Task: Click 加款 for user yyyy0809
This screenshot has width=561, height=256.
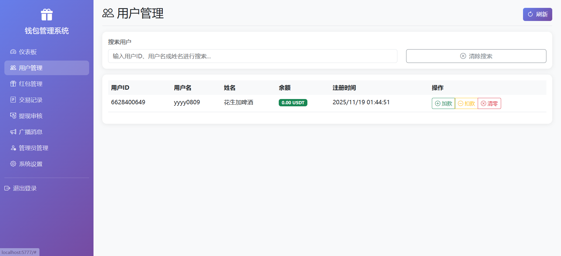Action: [443, 103]
